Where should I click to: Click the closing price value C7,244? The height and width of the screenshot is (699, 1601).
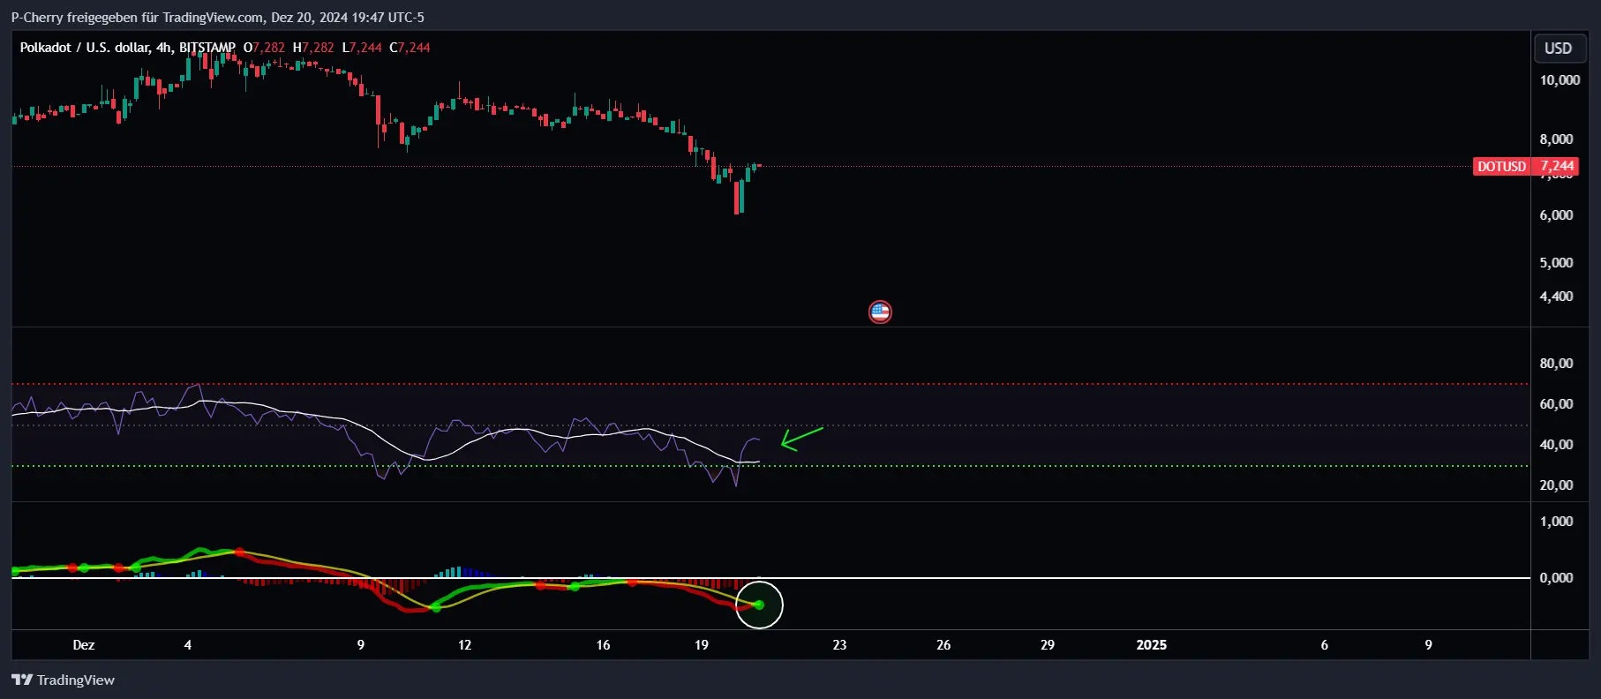click(x=410, y=48)
